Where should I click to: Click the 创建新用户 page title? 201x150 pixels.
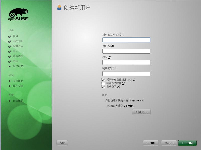click(x=77, y=8)
